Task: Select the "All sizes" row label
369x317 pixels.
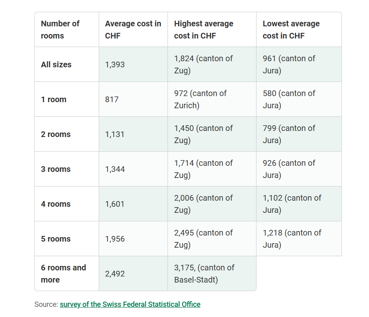Action: (x=56, y=64)
